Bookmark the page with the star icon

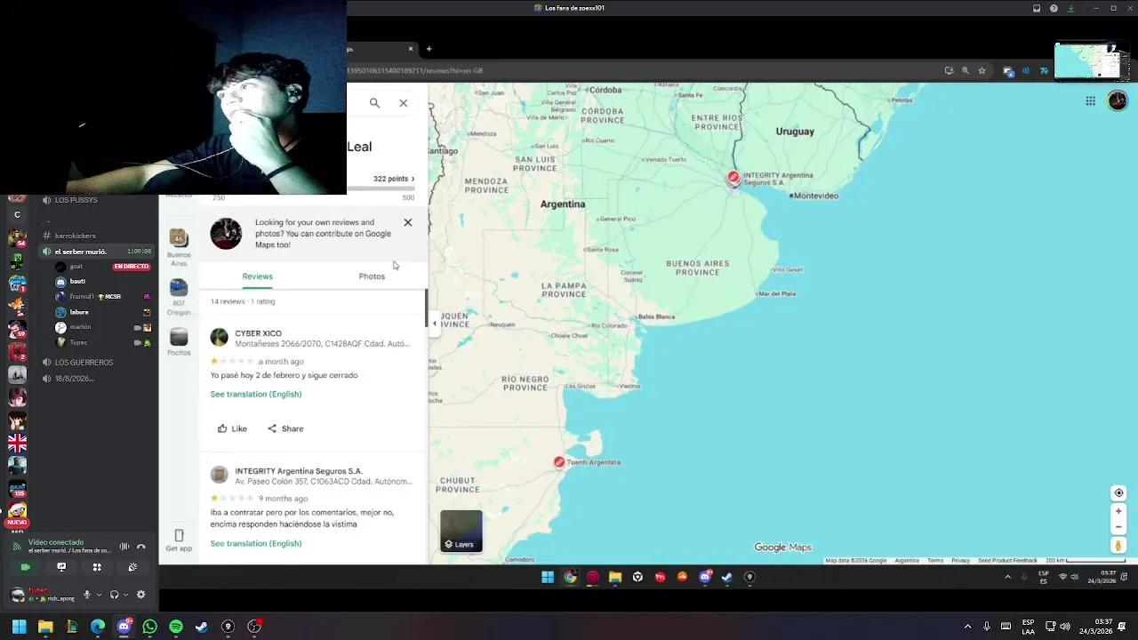click(x=982, y=70)
